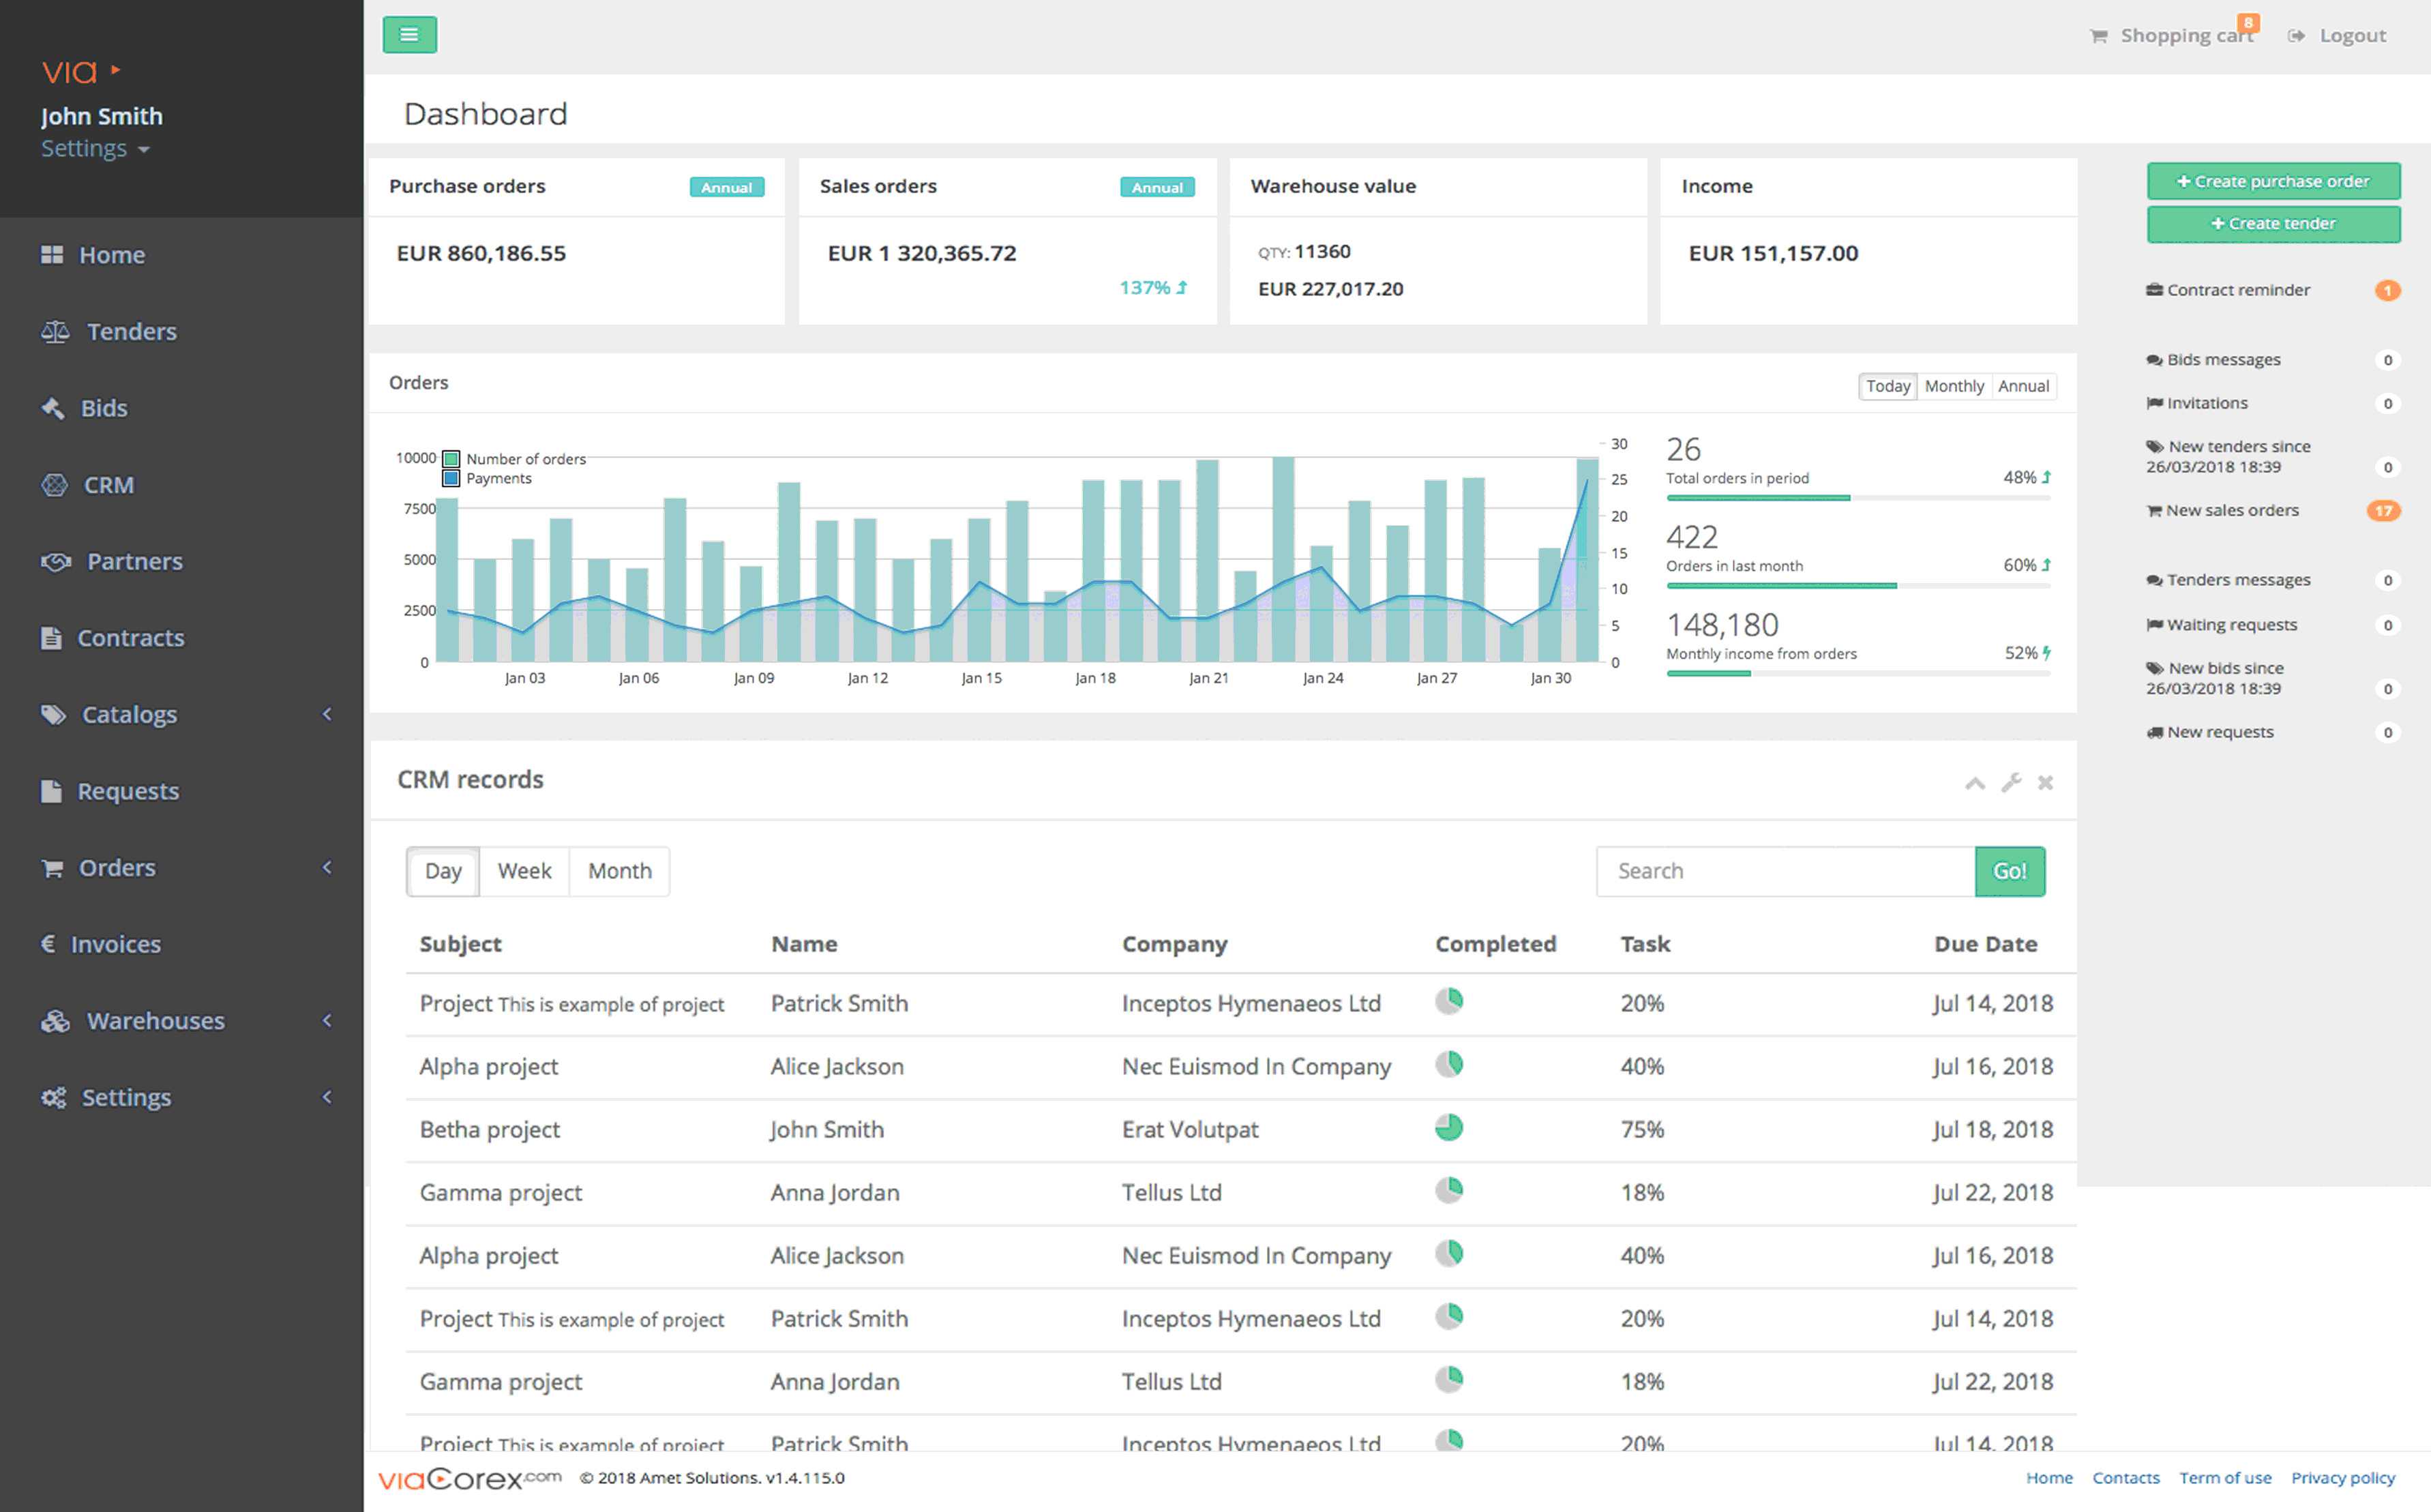The image size is (2431, 1512).
Task: Click the Create purchase order button
Action: pos(2273,181)
